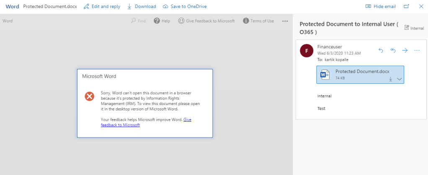Click the Word document icon on attachment

click(x=325, y=75)
